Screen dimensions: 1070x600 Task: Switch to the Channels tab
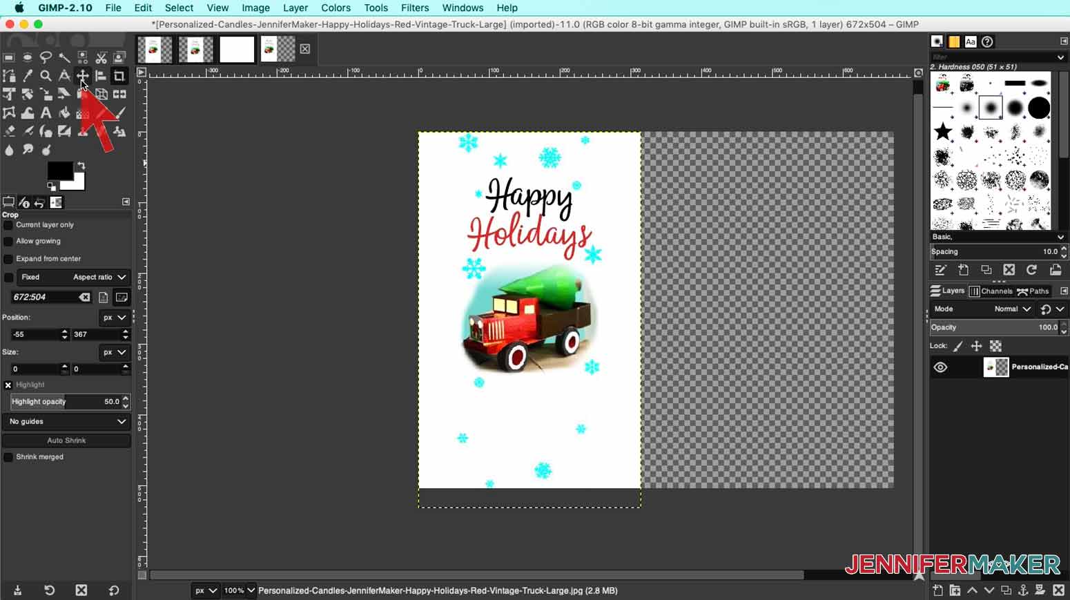pos(991,291)
